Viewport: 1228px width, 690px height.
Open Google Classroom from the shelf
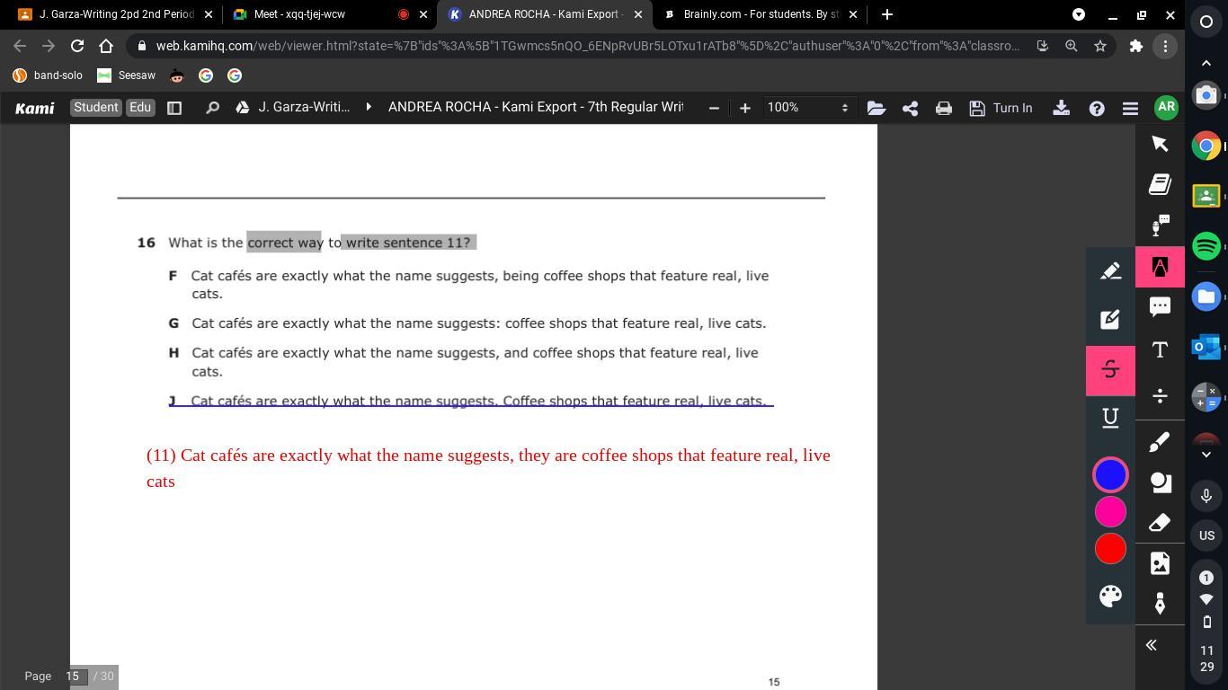pyautogui.click(x=1206, y=195)
